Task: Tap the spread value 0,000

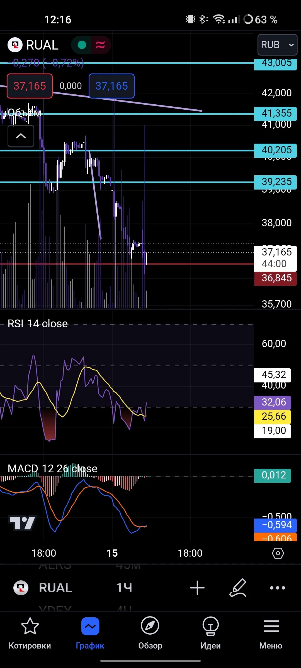Action: (71, 86)
